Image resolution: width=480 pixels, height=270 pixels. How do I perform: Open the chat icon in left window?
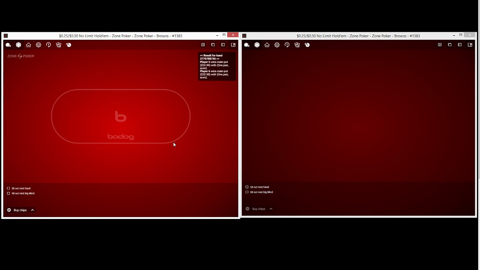click(8, 45)
